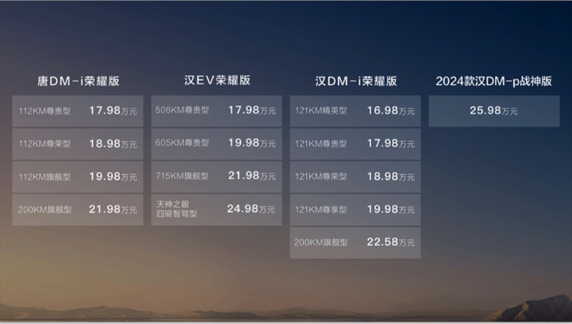Select the 506KM尊贵型 trim label
The image size is (572, 324).
(182, 110)
